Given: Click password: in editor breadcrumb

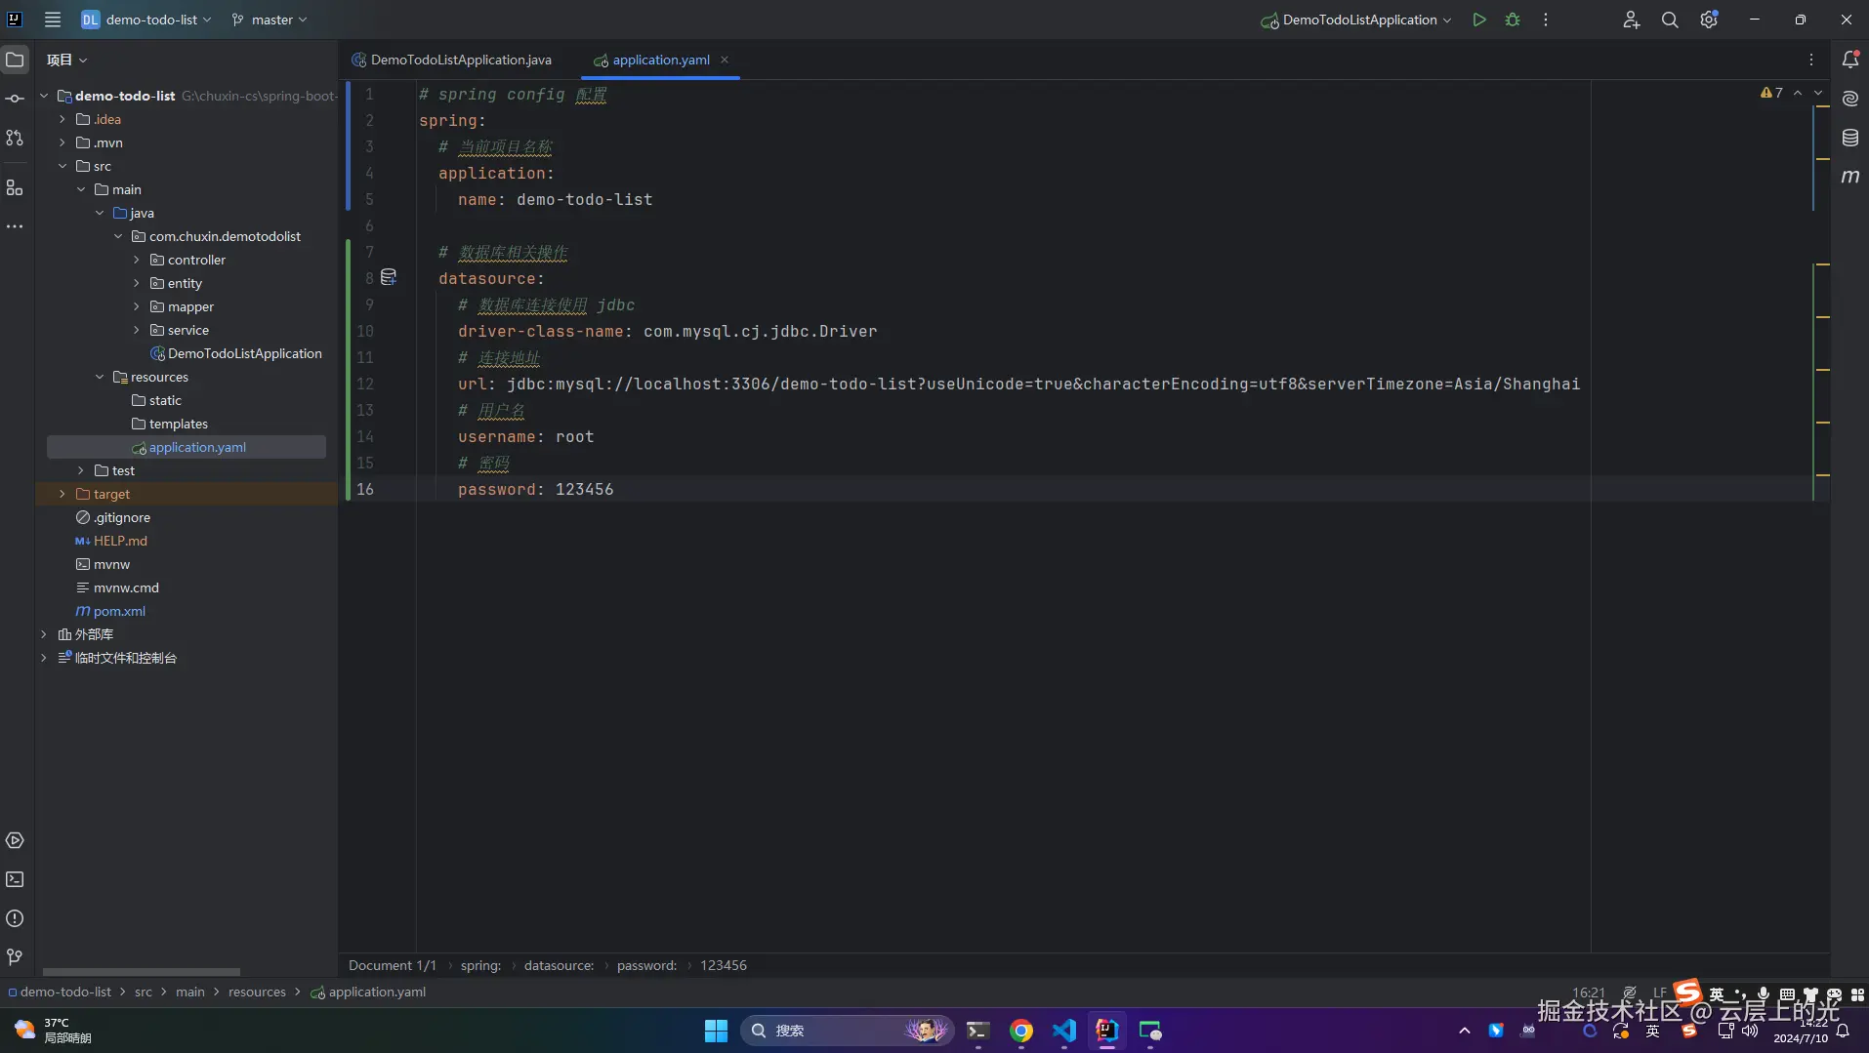Looking at the screenshot, I should pos(646,965).
